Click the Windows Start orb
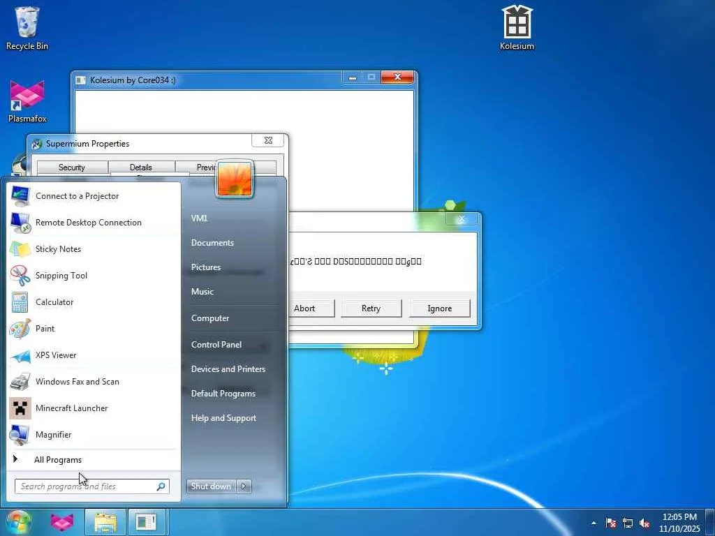Screen dimensions: 715x536 tap(18, 522)
